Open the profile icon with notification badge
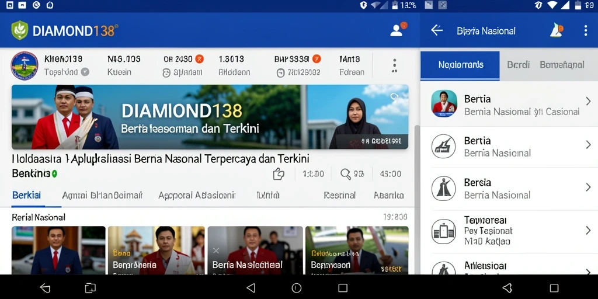598x299 pixels. point(398,30)
